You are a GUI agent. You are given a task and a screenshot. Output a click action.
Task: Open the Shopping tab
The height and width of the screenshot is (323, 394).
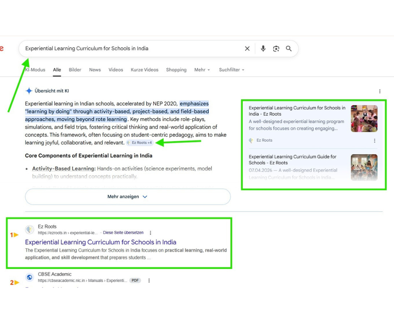(x=176, y=70)
